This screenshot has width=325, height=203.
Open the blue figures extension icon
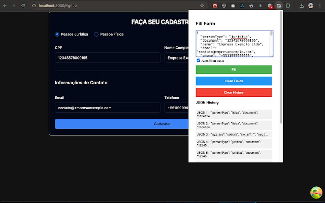click(242, 5)
